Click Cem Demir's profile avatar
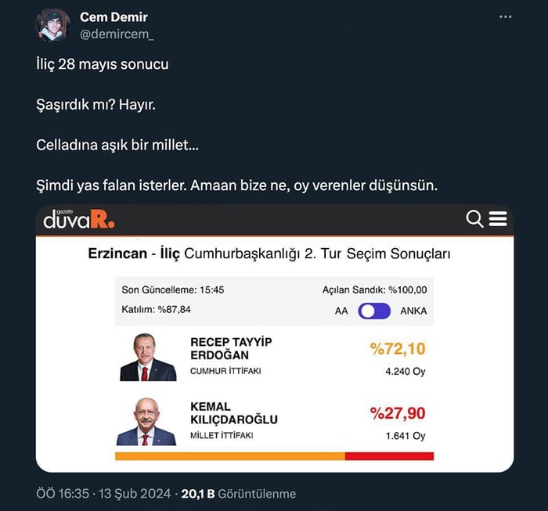 52,26
